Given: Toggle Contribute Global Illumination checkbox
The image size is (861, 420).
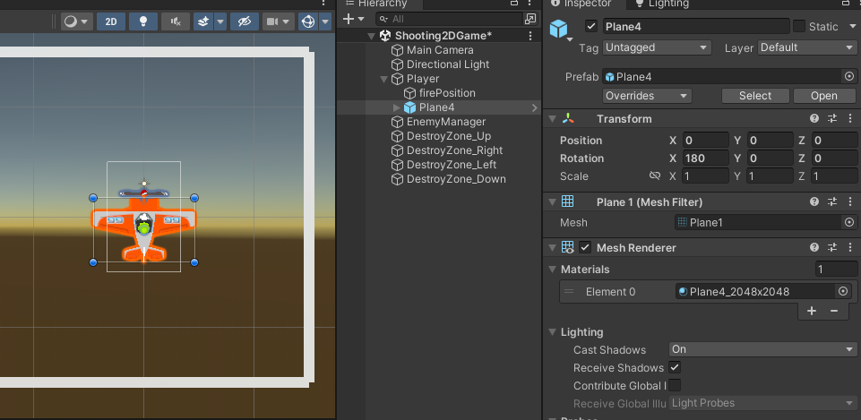Looking at the screenshot, I should [x=675, y=385].
